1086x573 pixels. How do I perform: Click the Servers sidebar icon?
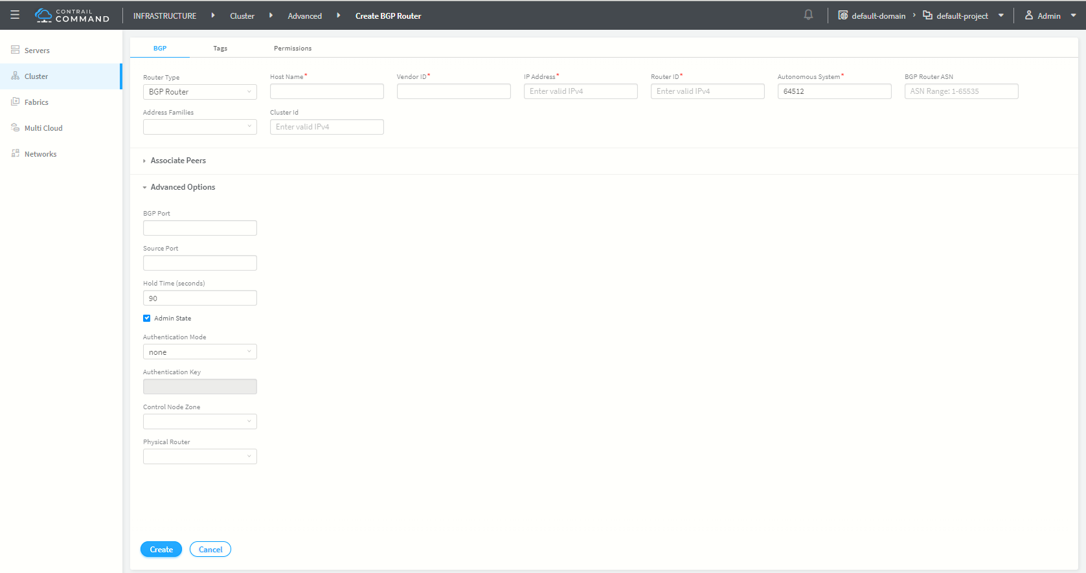pos(16,50)
